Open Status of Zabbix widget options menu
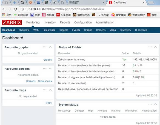This screenshot has width=160, height=125. click(150, 47)
